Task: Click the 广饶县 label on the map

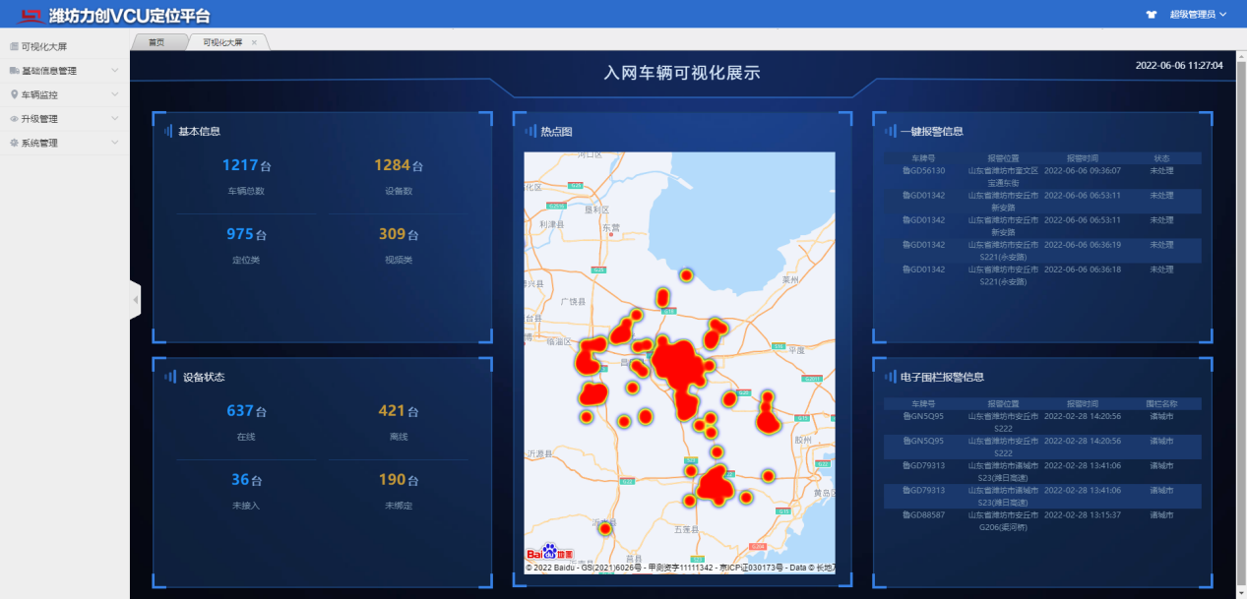Action: [x=572, y=301]
